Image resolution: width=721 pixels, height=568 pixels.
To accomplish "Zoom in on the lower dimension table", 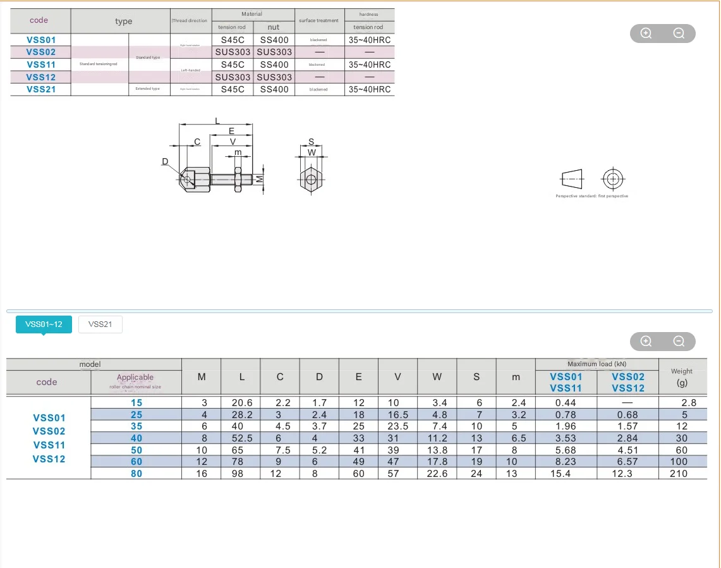I will click(x=646, y=342).
